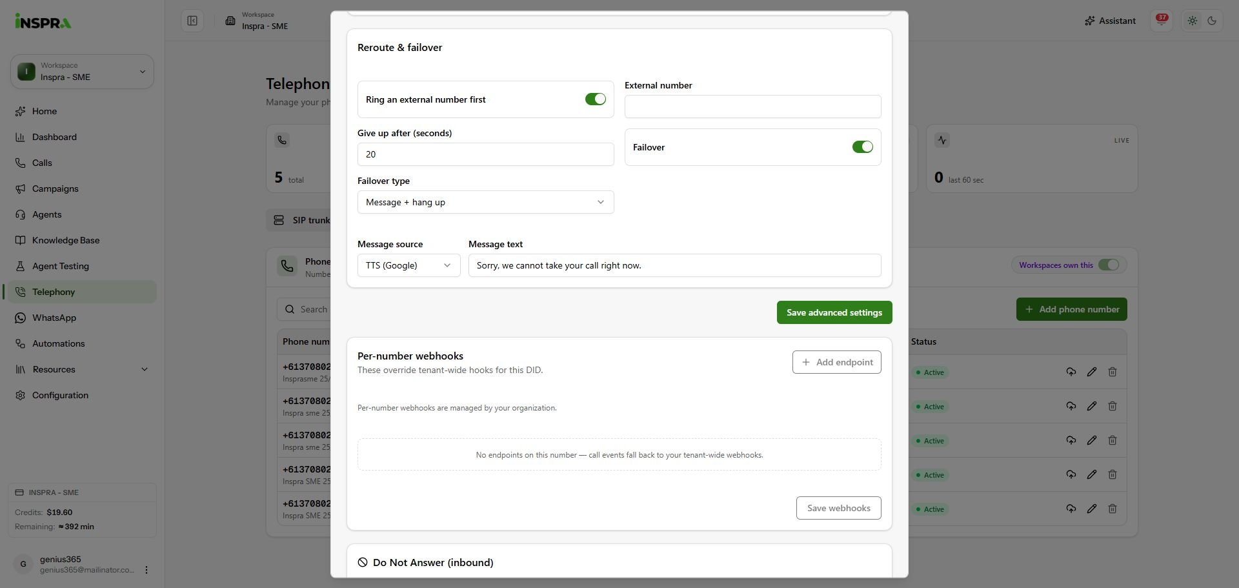Image resolution: width=1239 pixels, height=588 pixels.
Task: Click the upload cloud icon in the fifth row
Action: [x=1071, y=509]
